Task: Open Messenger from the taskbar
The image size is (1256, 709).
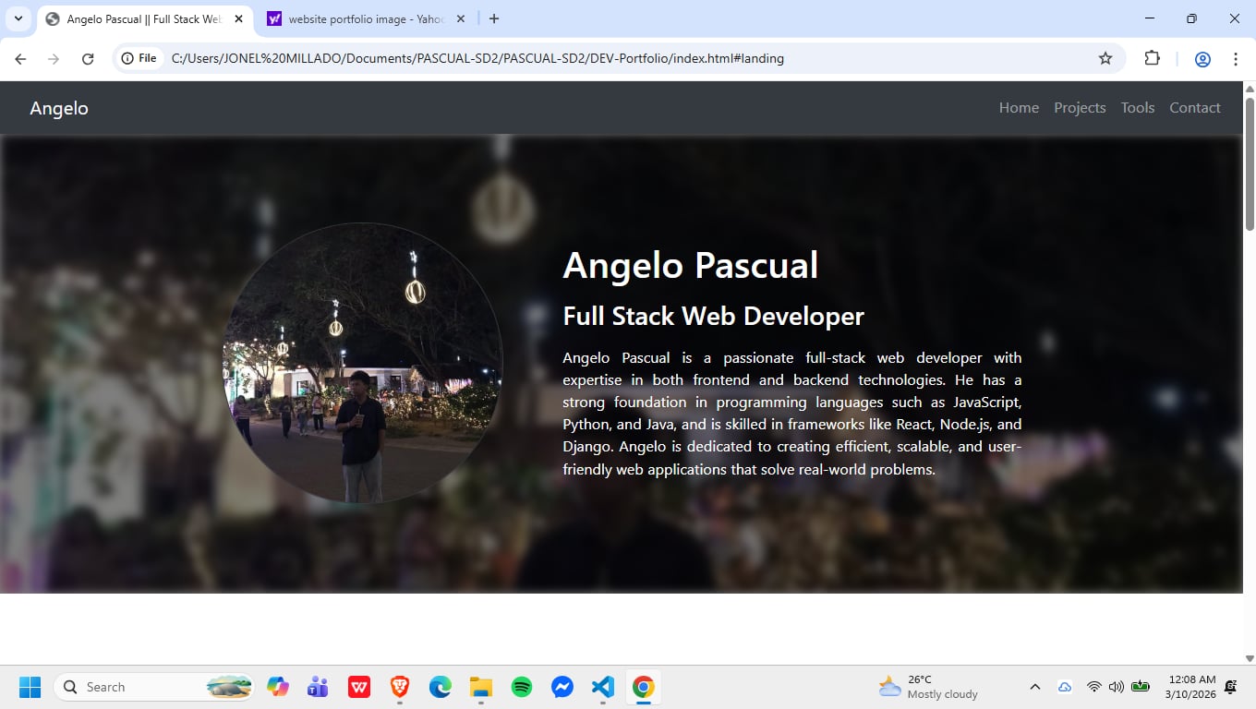Action: coord(562,687)
